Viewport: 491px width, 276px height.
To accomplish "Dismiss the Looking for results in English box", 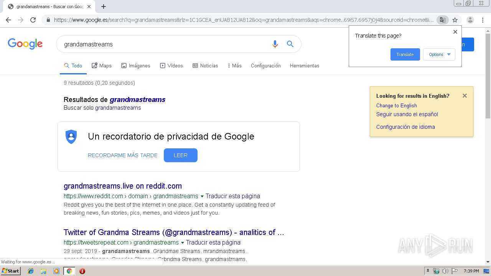I will point(465,96).
